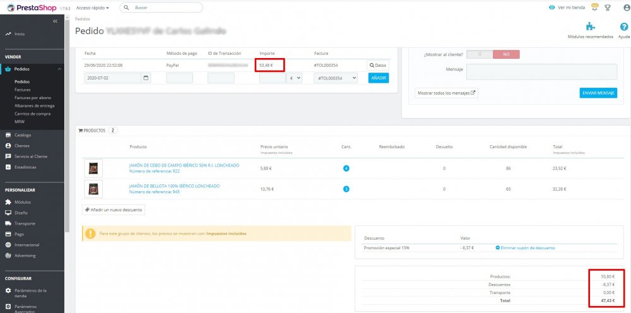Click the payment date field 2020-07-02
The height and width of the screenshot is (313, 631).
[x=113, y=78]
